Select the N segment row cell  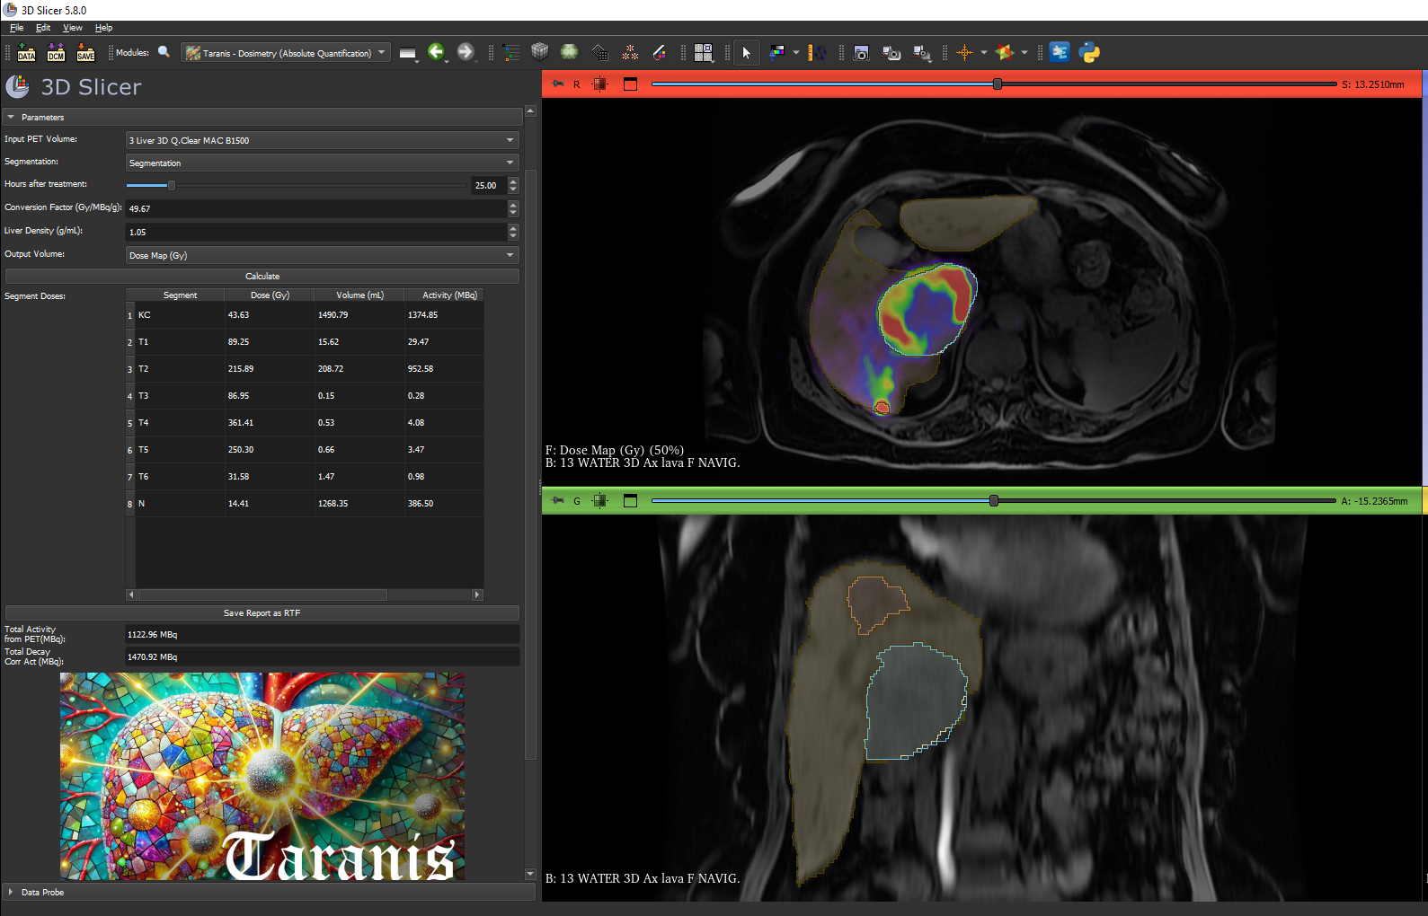click(180, 504)
